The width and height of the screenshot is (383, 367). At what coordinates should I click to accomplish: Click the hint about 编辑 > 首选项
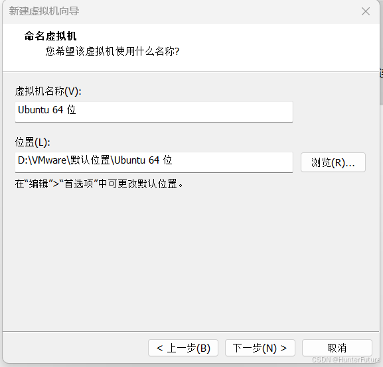tap(99, 183)
